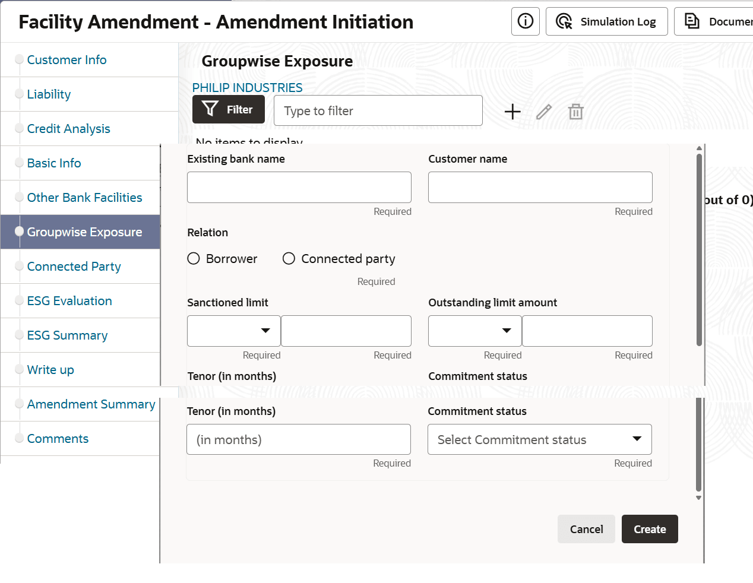Open the ESG Evaluation step
Screen dimensions: 753x583
(69, 301)
